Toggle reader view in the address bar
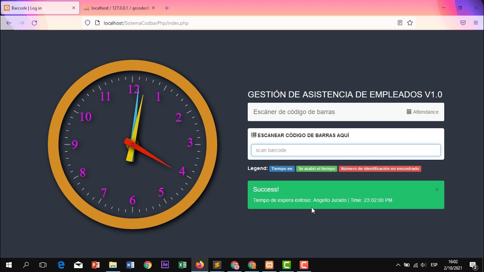Viewport: 484px width, 272px height. tap(400, 23)
